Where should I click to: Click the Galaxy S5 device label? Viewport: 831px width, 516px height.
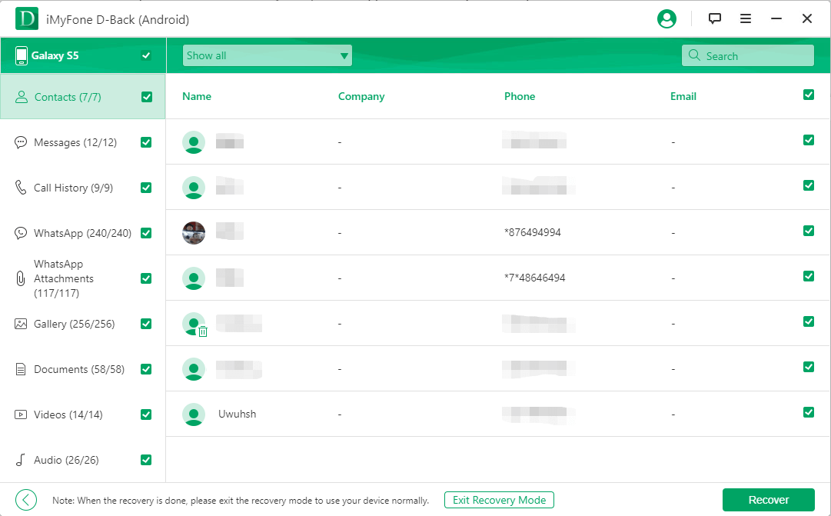[x=55, y=55]
